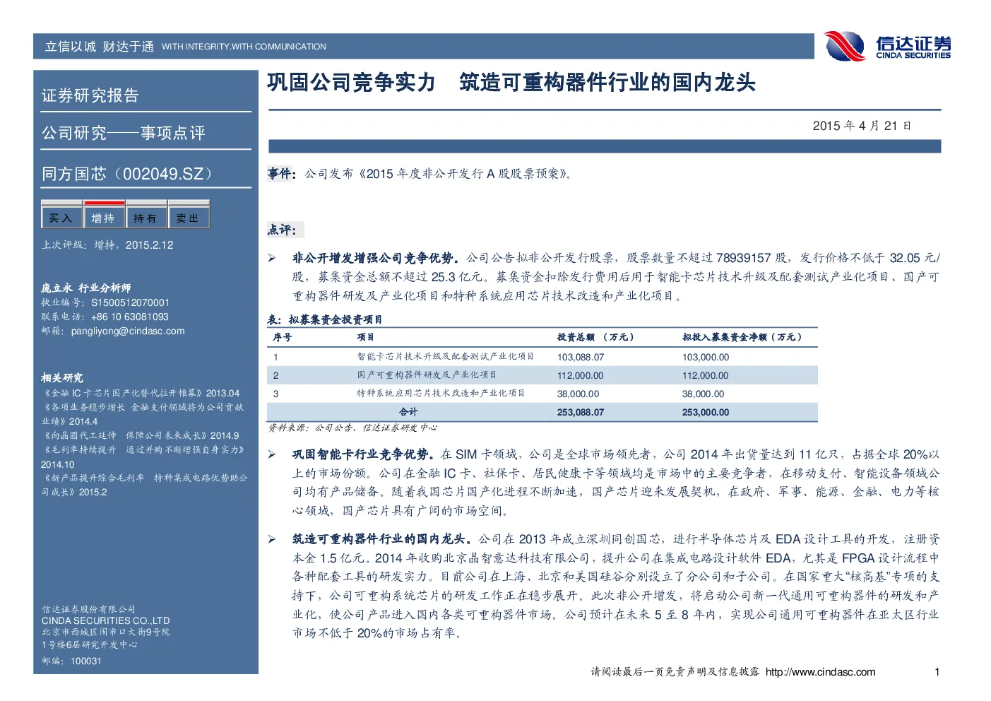Click the 112,000.00 value under 投资总额
The width and height of the screenshot is (991, 701).
(x=581, y=375)
